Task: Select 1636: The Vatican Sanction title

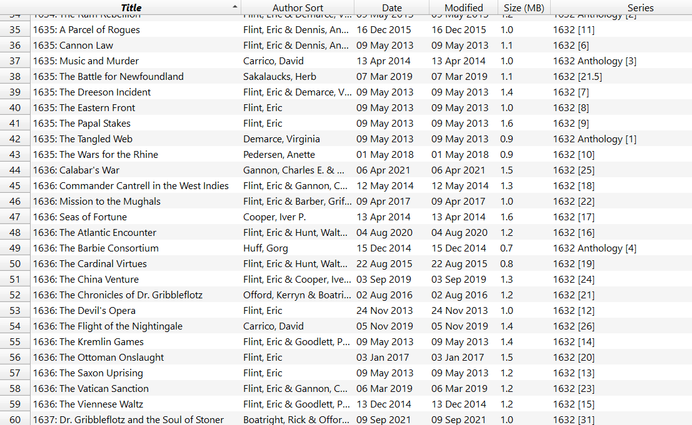Action: point(91,388)
